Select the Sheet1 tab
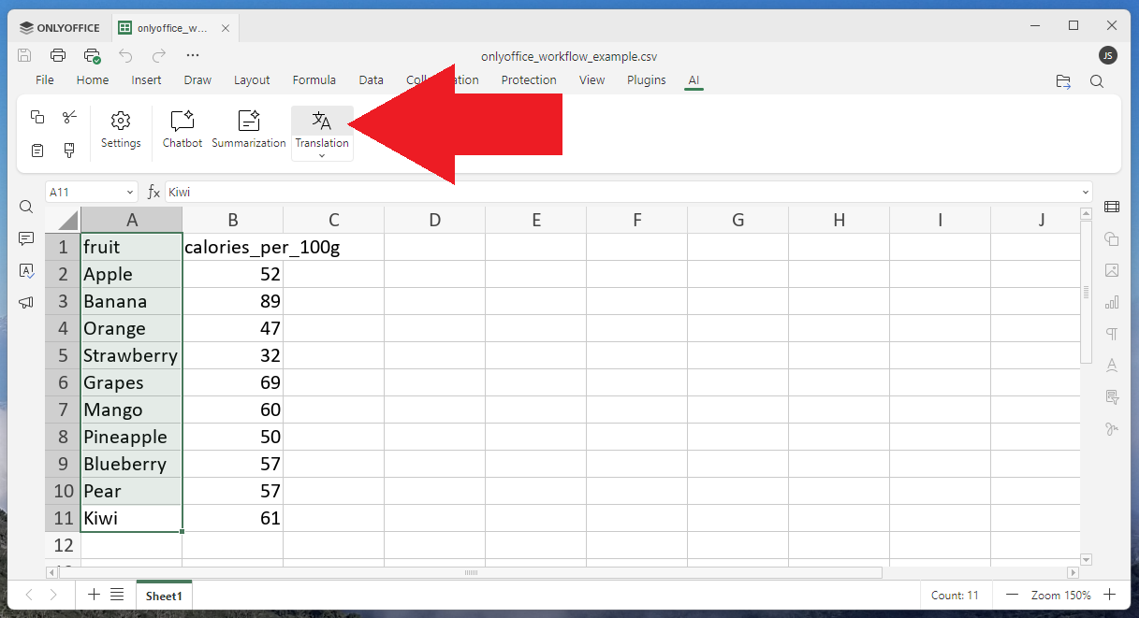Screen dimensions: 1139x618 163,596
